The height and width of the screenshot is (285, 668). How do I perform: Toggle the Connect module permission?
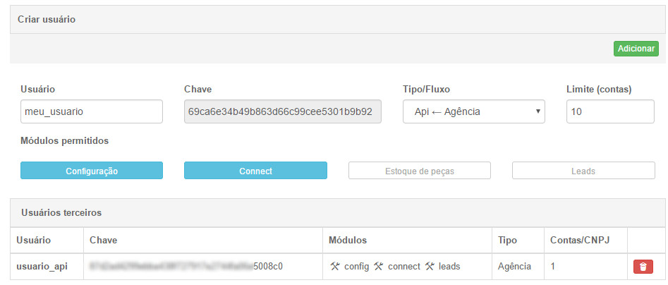(255, 171)
